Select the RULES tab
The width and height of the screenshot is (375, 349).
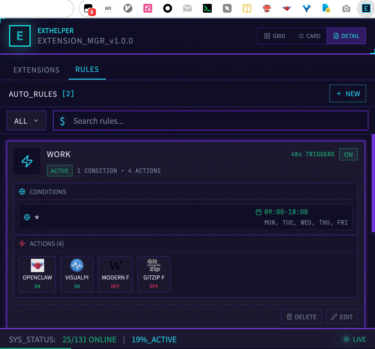click(x=87, y=69)
